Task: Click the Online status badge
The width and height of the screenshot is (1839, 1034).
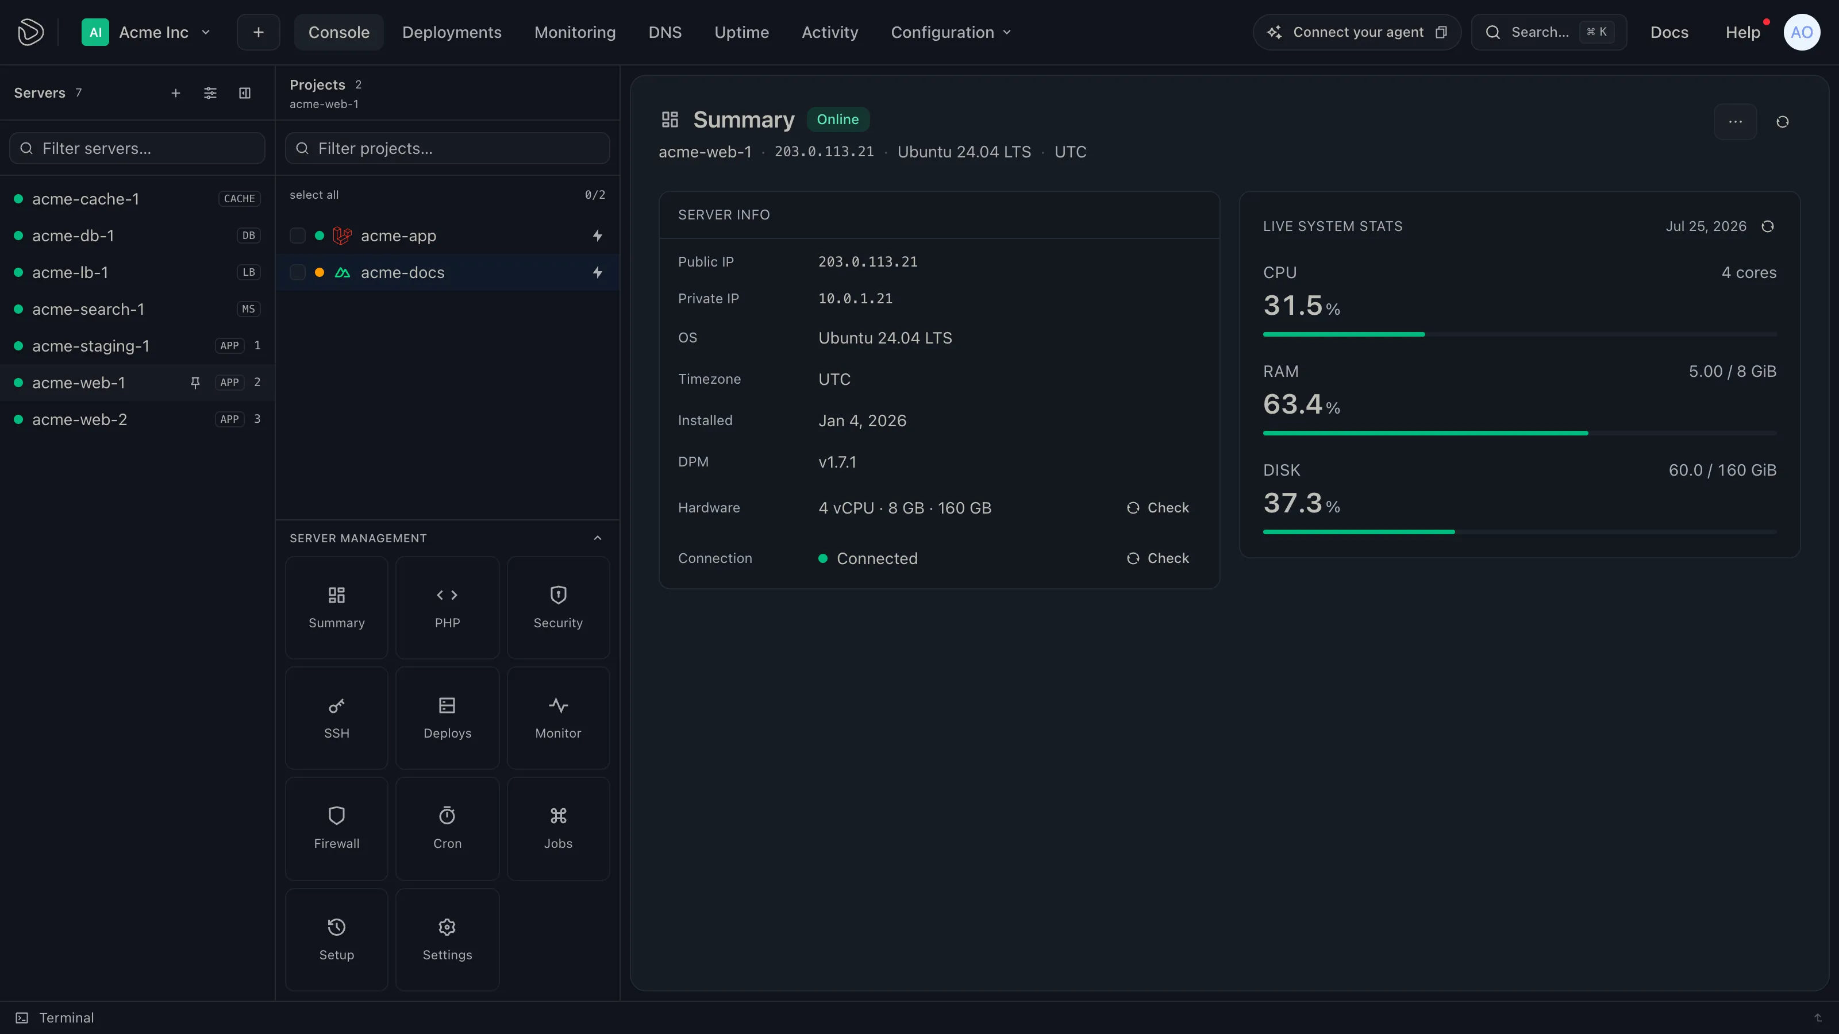Action: [837, 119]
